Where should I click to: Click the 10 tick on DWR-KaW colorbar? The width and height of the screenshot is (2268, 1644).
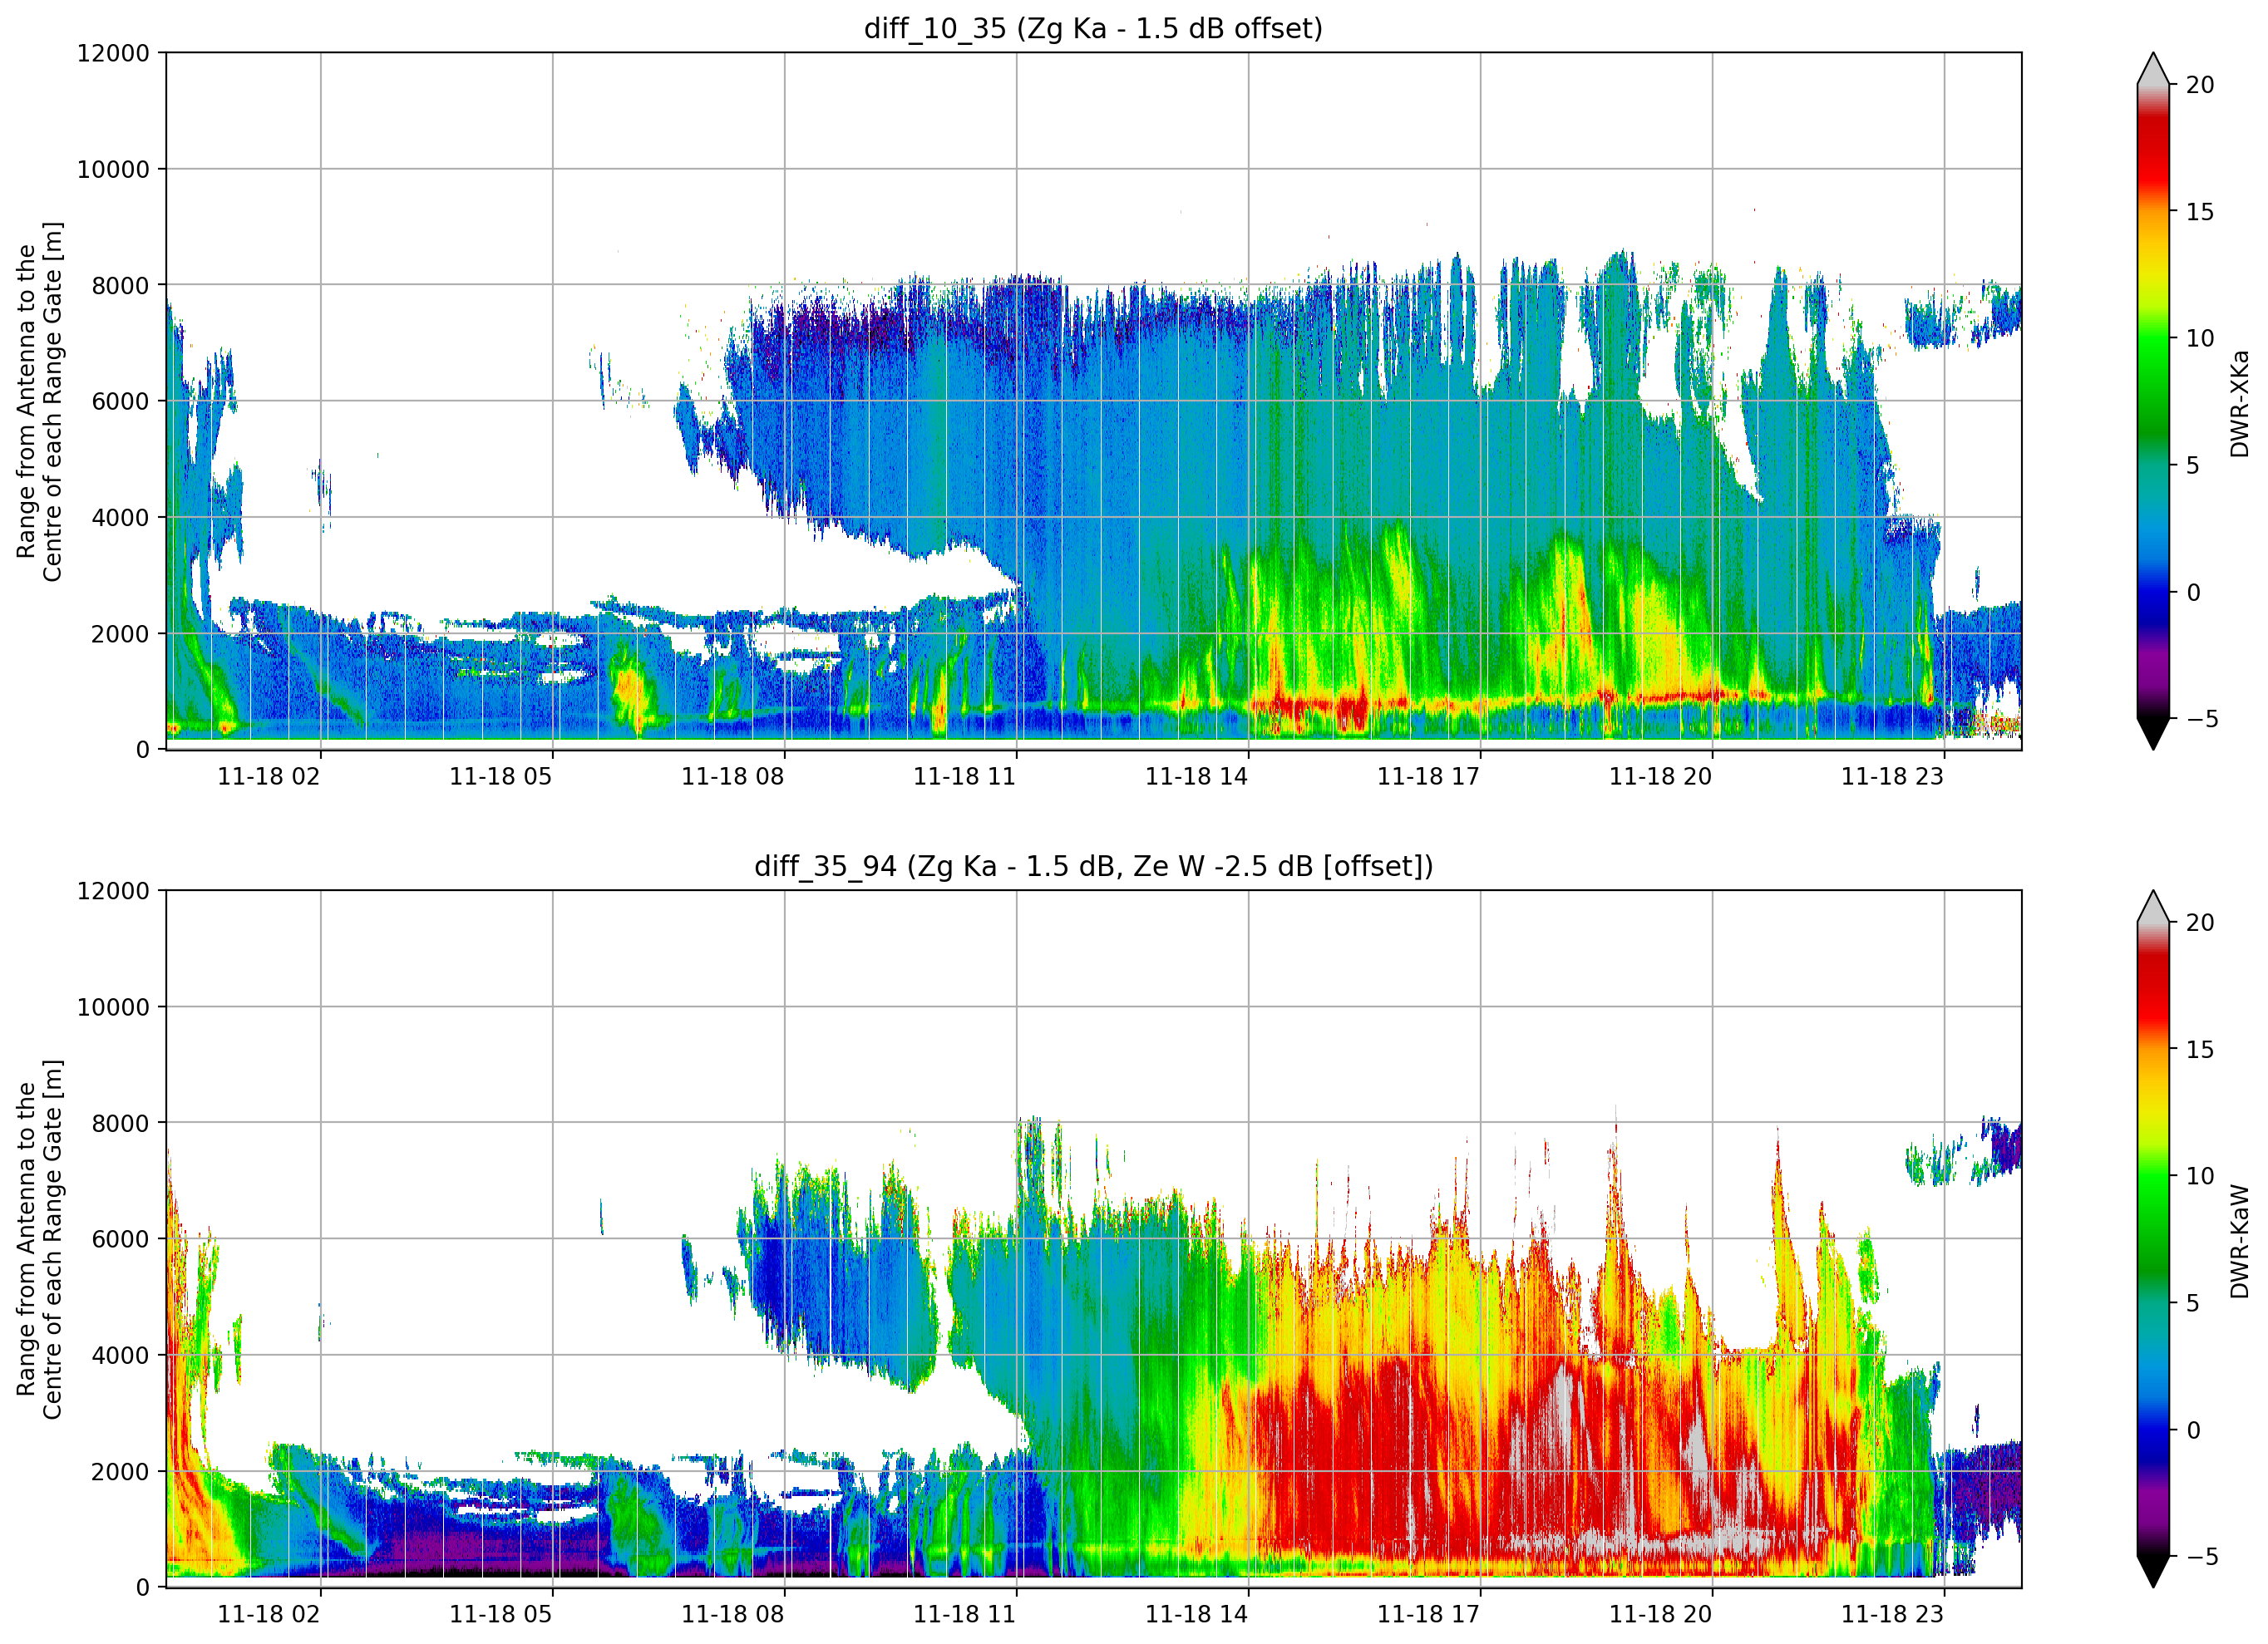click(2200, 1176)
